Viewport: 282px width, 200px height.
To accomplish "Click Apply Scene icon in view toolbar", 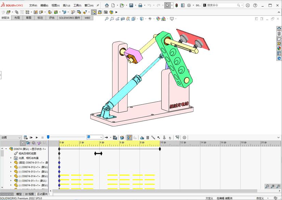I will (x=163, y=18).
